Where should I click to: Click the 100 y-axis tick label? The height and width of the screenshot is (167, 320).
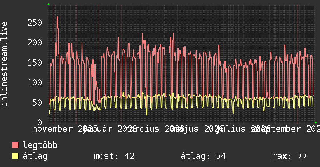click(x=35, y=82)
